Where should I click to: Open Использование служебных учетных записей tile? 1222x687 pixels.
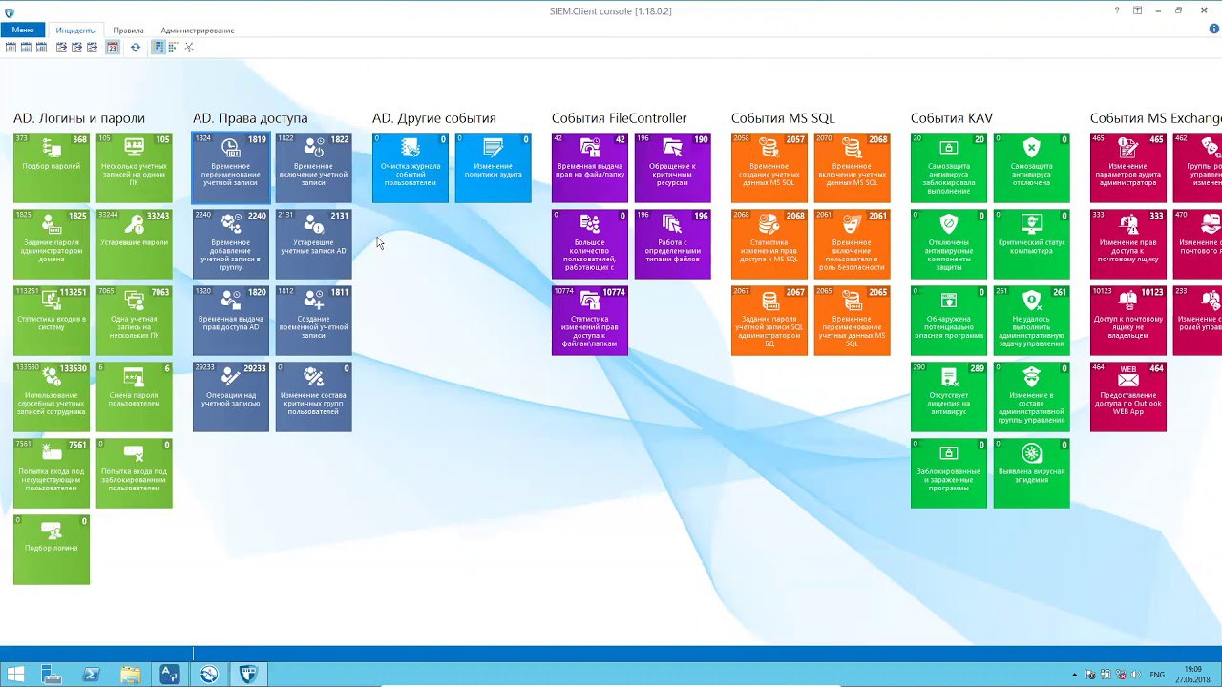point(52,397)
